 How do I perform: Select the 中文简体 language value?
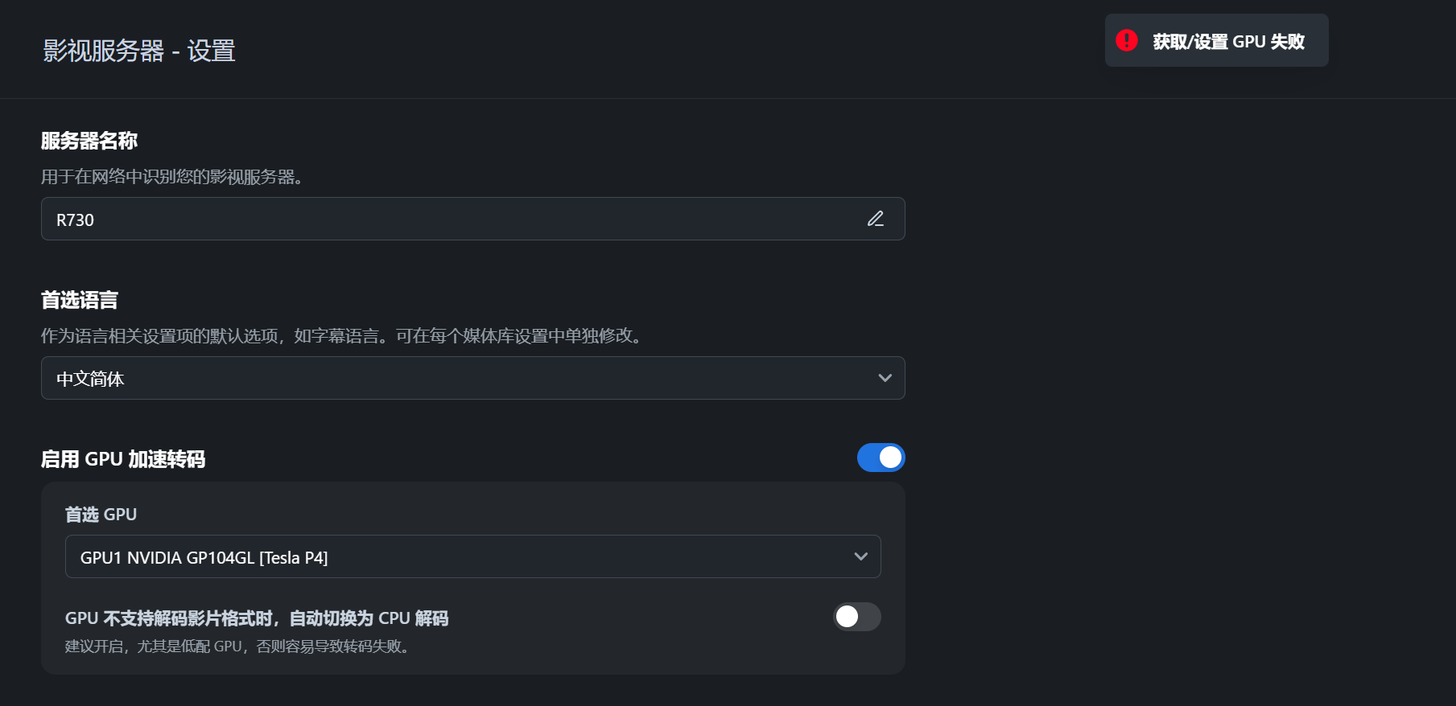point(90,378)
